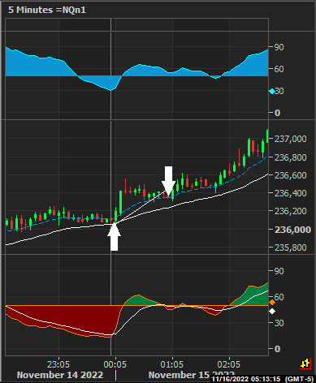
Task: Click the 00:05 time axis label
Action: pos(115,364)
